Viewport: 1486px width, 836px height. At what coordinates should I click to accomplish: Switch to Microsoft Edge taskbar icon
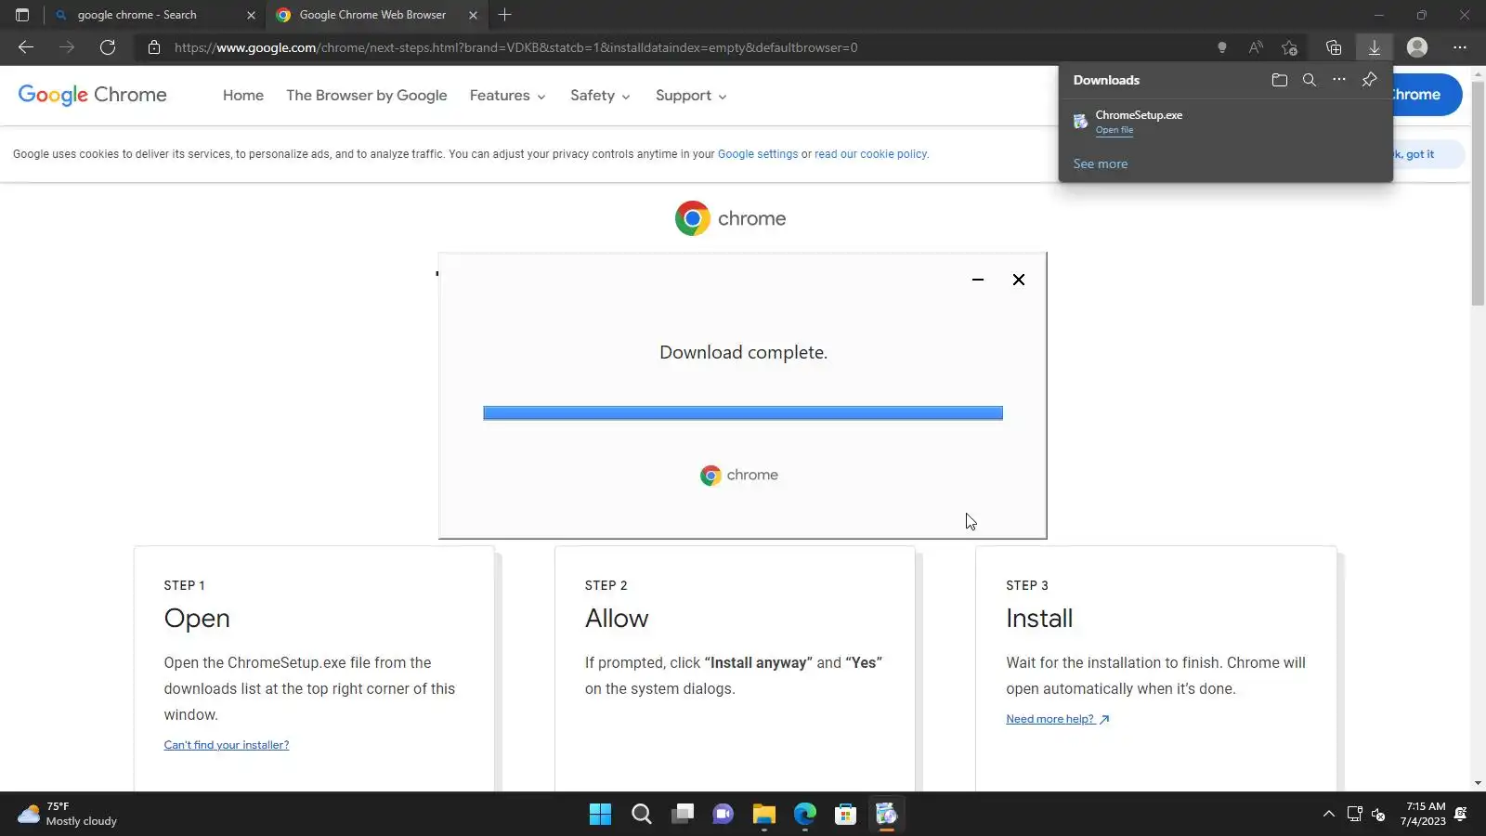point(805,815)
